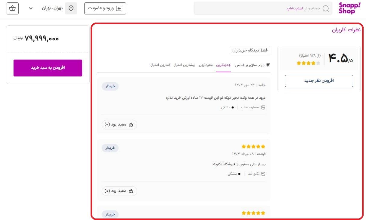Click the افزودن نظر جدید button
The width and height of the screenshot is (366, 220).
point(319,81)
